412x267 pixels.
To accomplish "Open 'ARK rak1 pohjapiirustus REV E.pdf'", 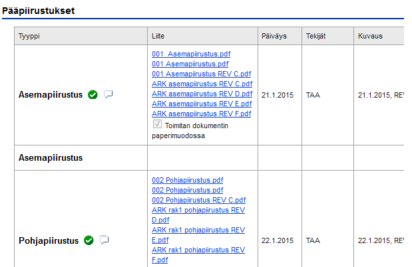I will 198,235.
